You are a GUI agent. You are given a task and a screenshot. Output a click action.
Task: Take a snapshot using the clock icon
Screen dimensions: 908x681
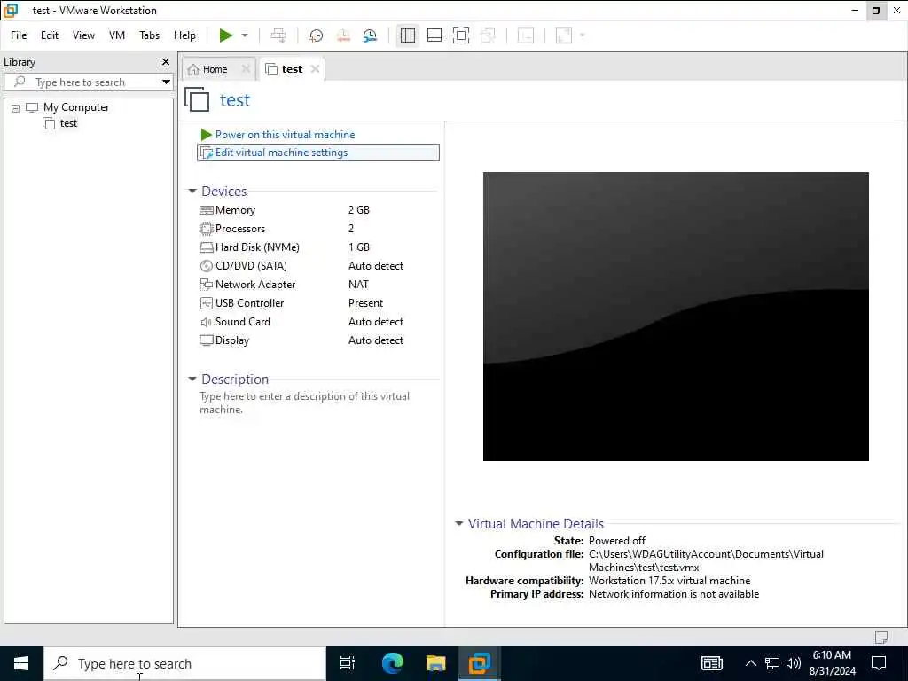coord(317,35)
